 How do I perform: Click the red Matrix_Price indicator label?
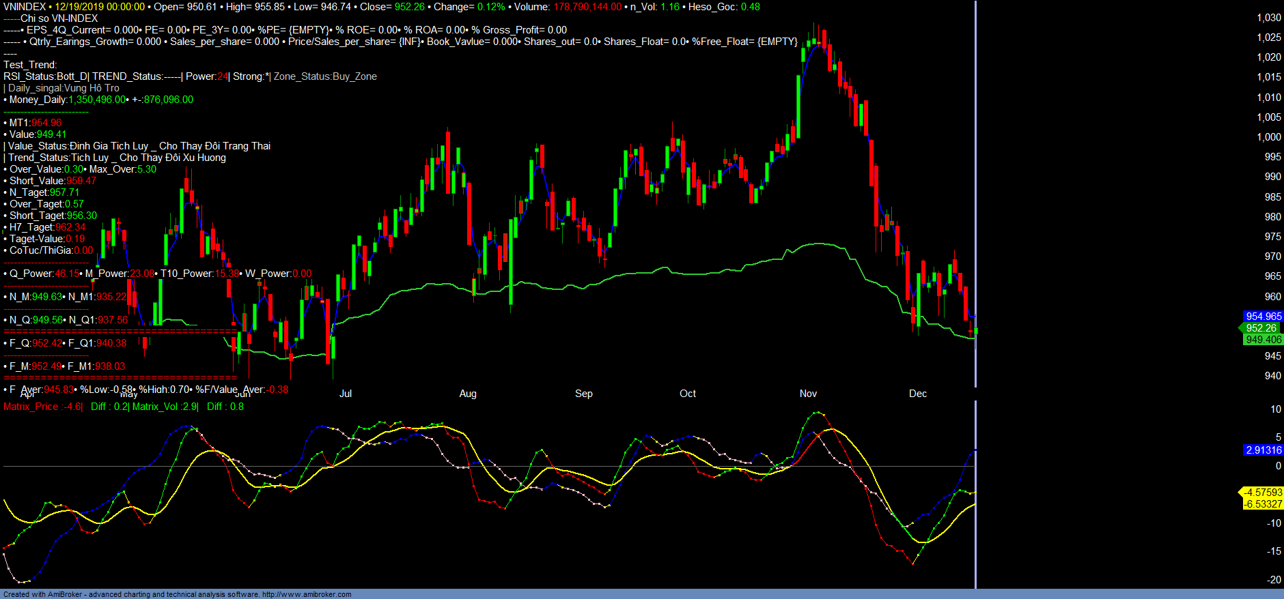coord(42,407)
